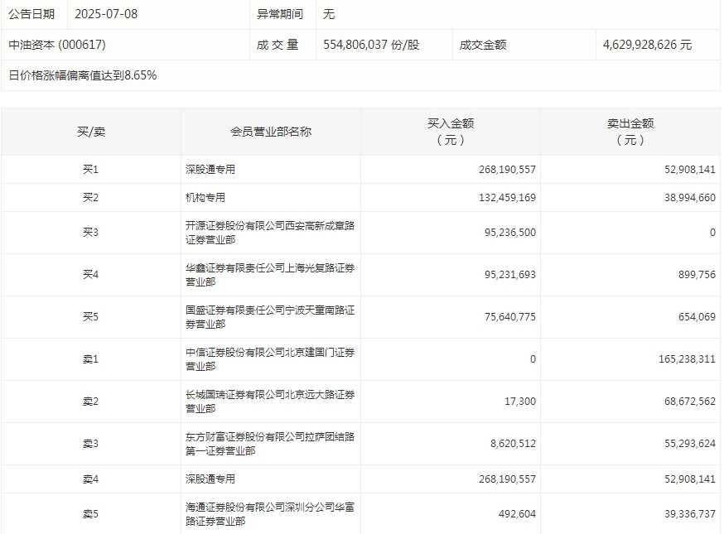Image resolution: width=724 pixels, height=534 pixels.
Task: Click the 买/卖 column header
Action: 91,132
